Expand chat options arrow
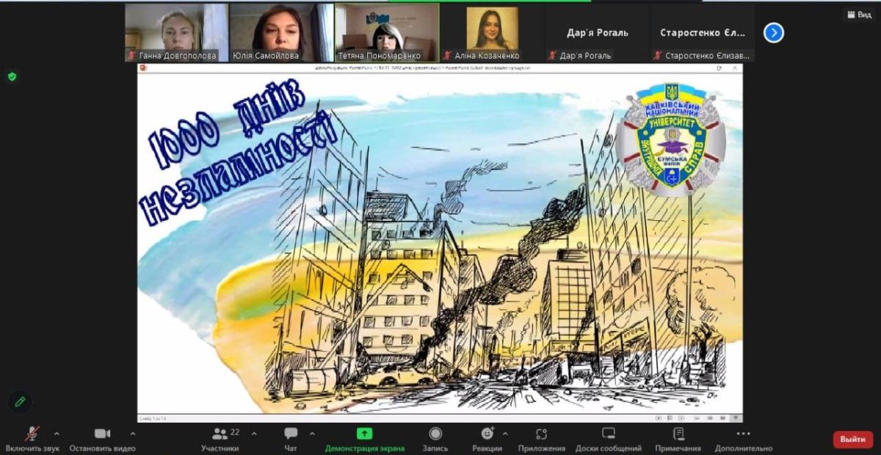Image resolution: width=881 pixels, height=455 pixels. (x=312, y=434)
